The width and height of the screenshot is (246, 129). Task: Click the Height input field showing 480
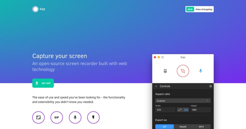pyautogui.click(x=201, y=110)
